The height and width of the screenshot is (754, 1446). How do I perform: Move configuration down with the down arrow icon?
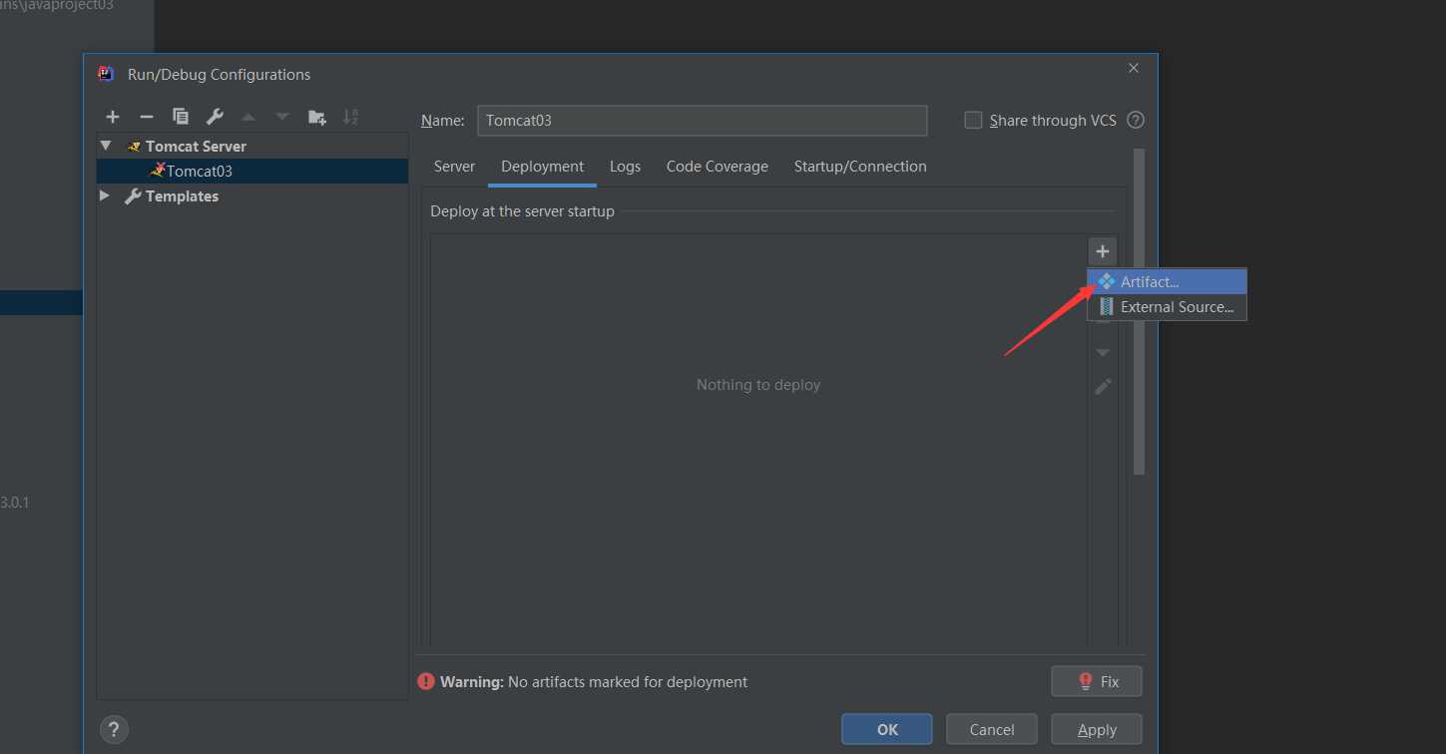282,117
